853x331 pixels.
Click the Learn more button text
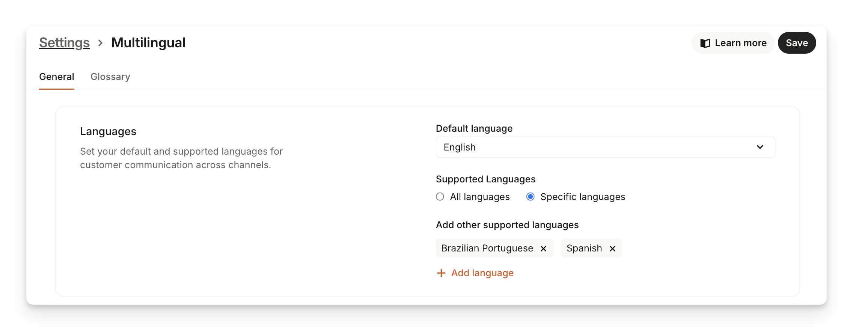click(x=740, y=43)
